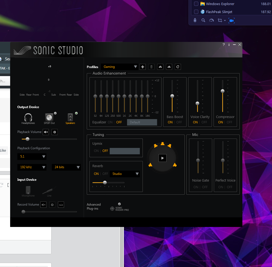Click second cloud download profile icon
Image resolution: width=272 pixels, height=267 pixels.
[169, 67]
